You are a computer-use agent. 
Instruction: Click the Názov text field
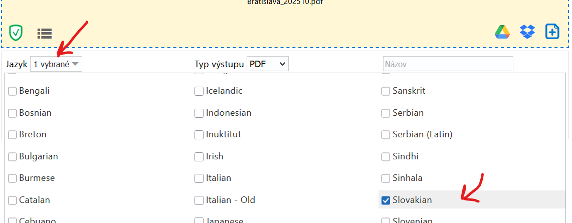(x=448, y=64)
